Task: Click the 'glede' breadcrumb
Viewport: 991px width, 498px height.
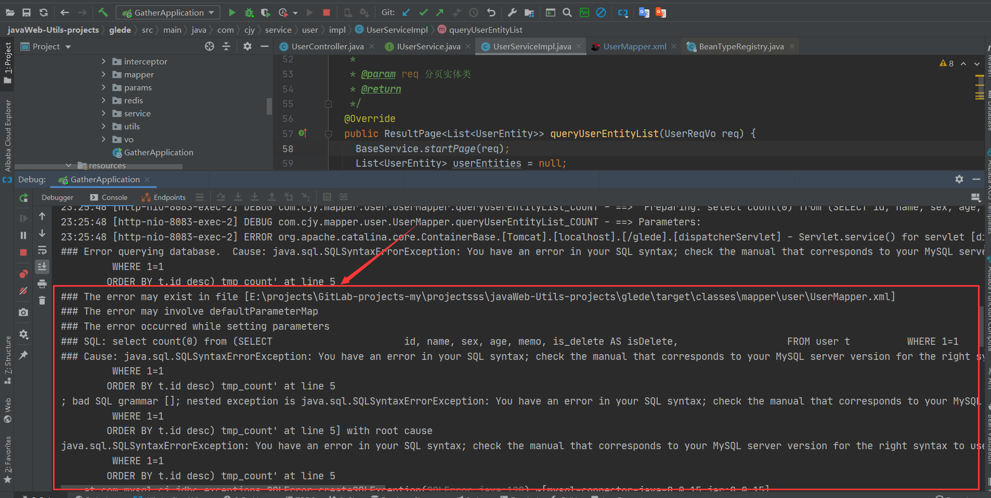Action: [120, 30]
